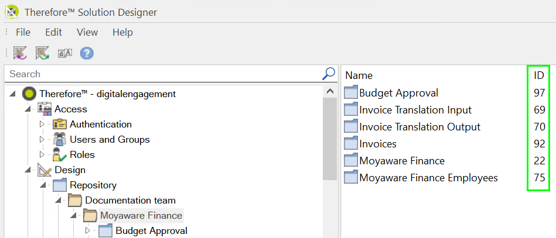Viewport: 556px width, 238px height.
Task: Click the Invoices folder icon in list
Action: pos(350,144)
